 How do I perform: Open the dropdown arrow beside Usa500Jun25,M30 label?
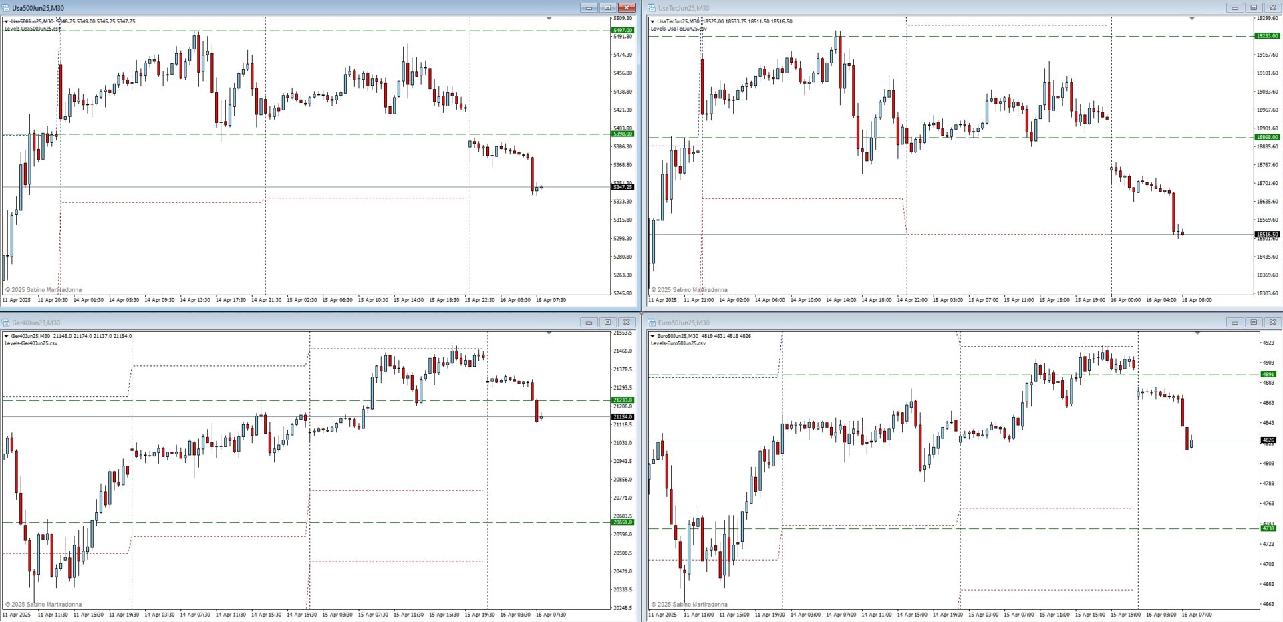(7, 21)
